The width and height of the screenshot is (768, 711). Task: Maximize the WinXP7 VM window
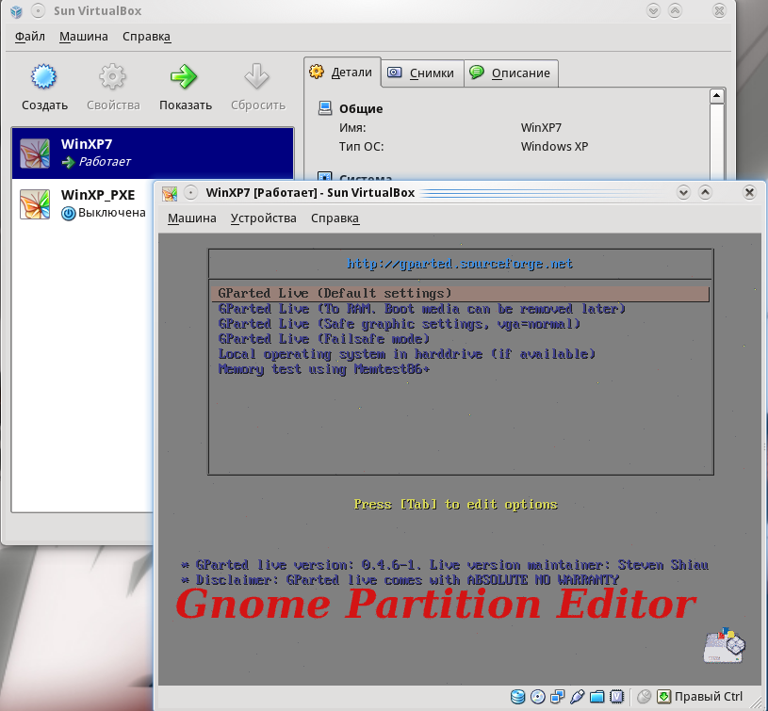tap(705, 193)
